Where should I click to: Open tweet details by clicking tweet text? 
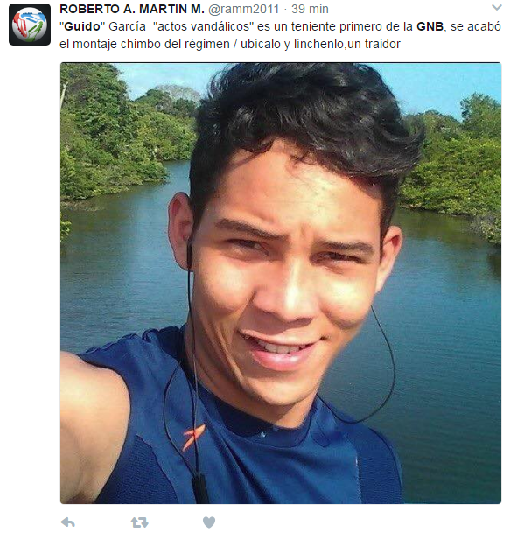280,35
